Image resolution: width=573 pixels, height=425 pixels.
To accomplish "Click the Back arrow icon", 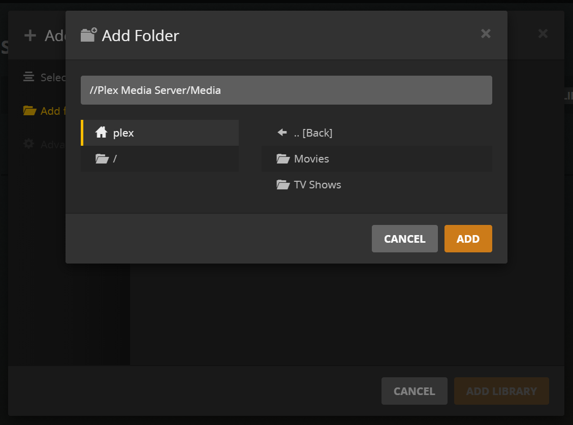I will (282, 133).
